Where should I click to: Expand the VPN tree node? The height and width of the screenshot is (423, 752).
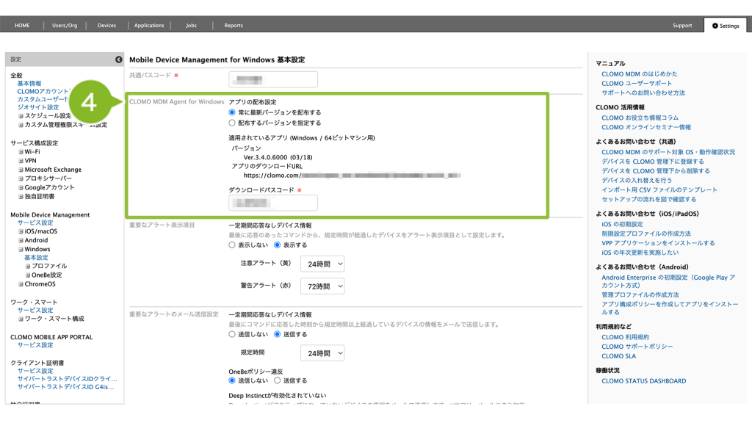pyautogui.click(x=21, y=161)
